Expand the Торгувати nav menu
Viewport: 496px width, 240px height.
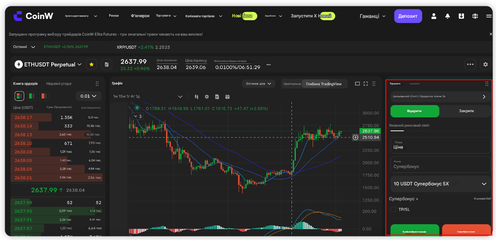coord(166,16)
